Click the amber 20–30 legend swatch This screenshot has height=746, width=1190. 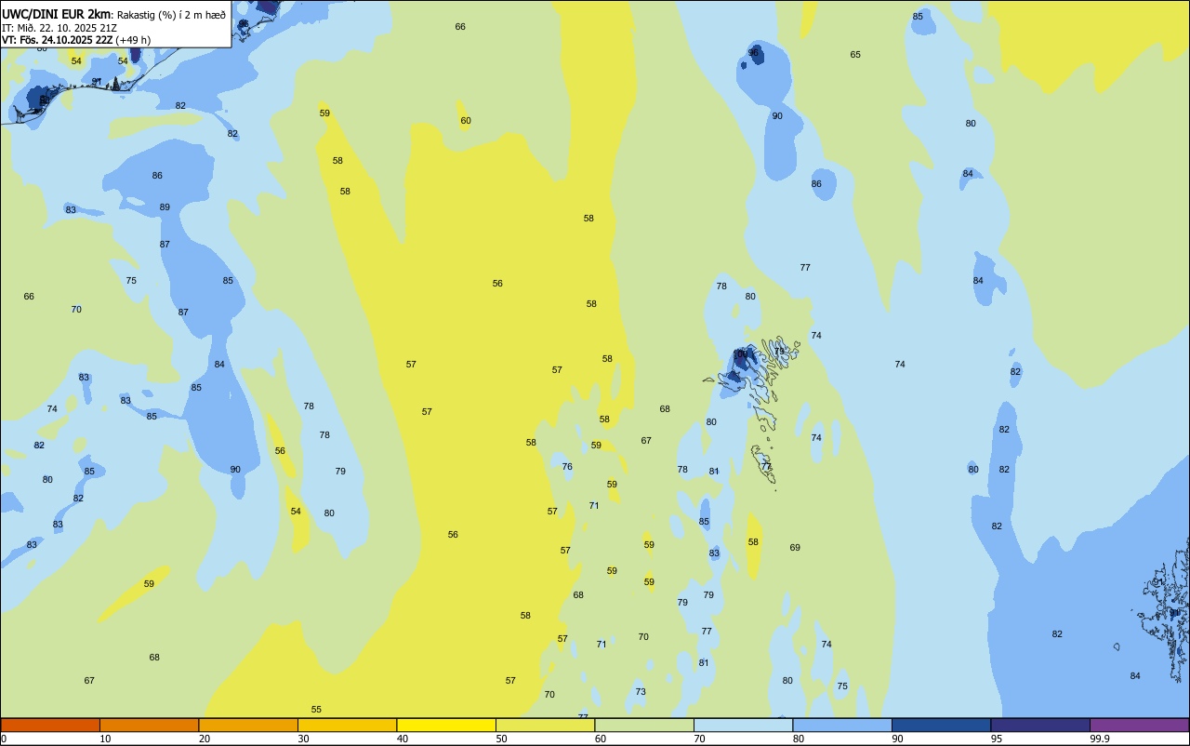(x=248, y=725)
